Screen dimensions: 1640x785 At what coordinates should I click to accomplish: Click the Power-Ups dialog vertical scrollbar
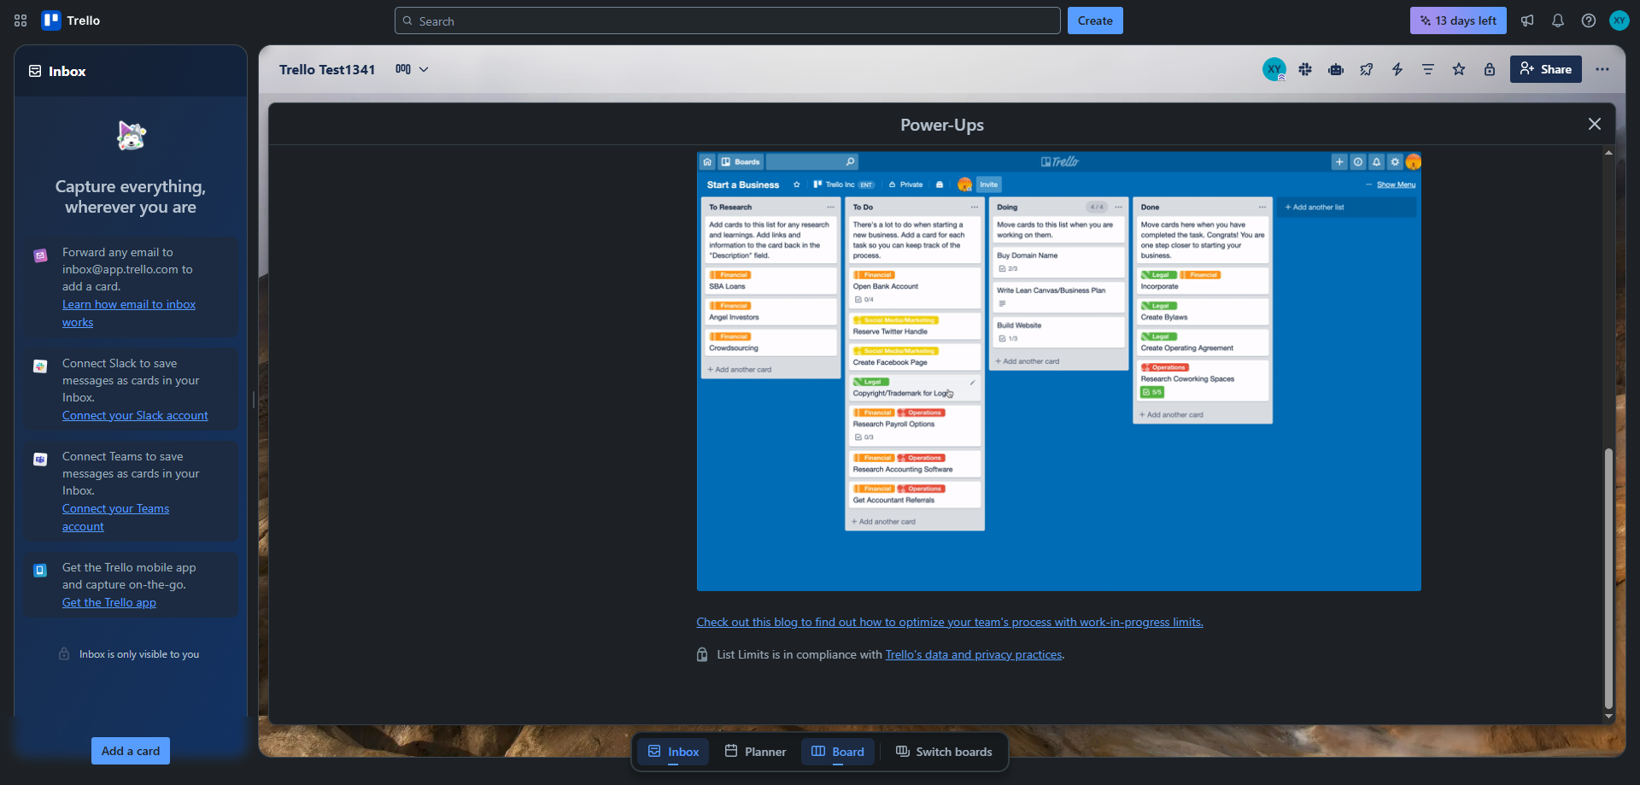1608,579
